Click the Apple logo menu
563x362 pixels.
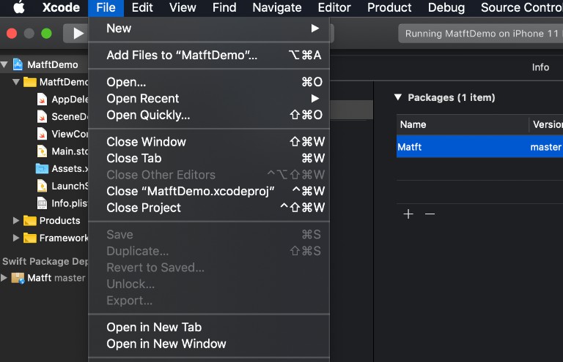pos(19,8)
